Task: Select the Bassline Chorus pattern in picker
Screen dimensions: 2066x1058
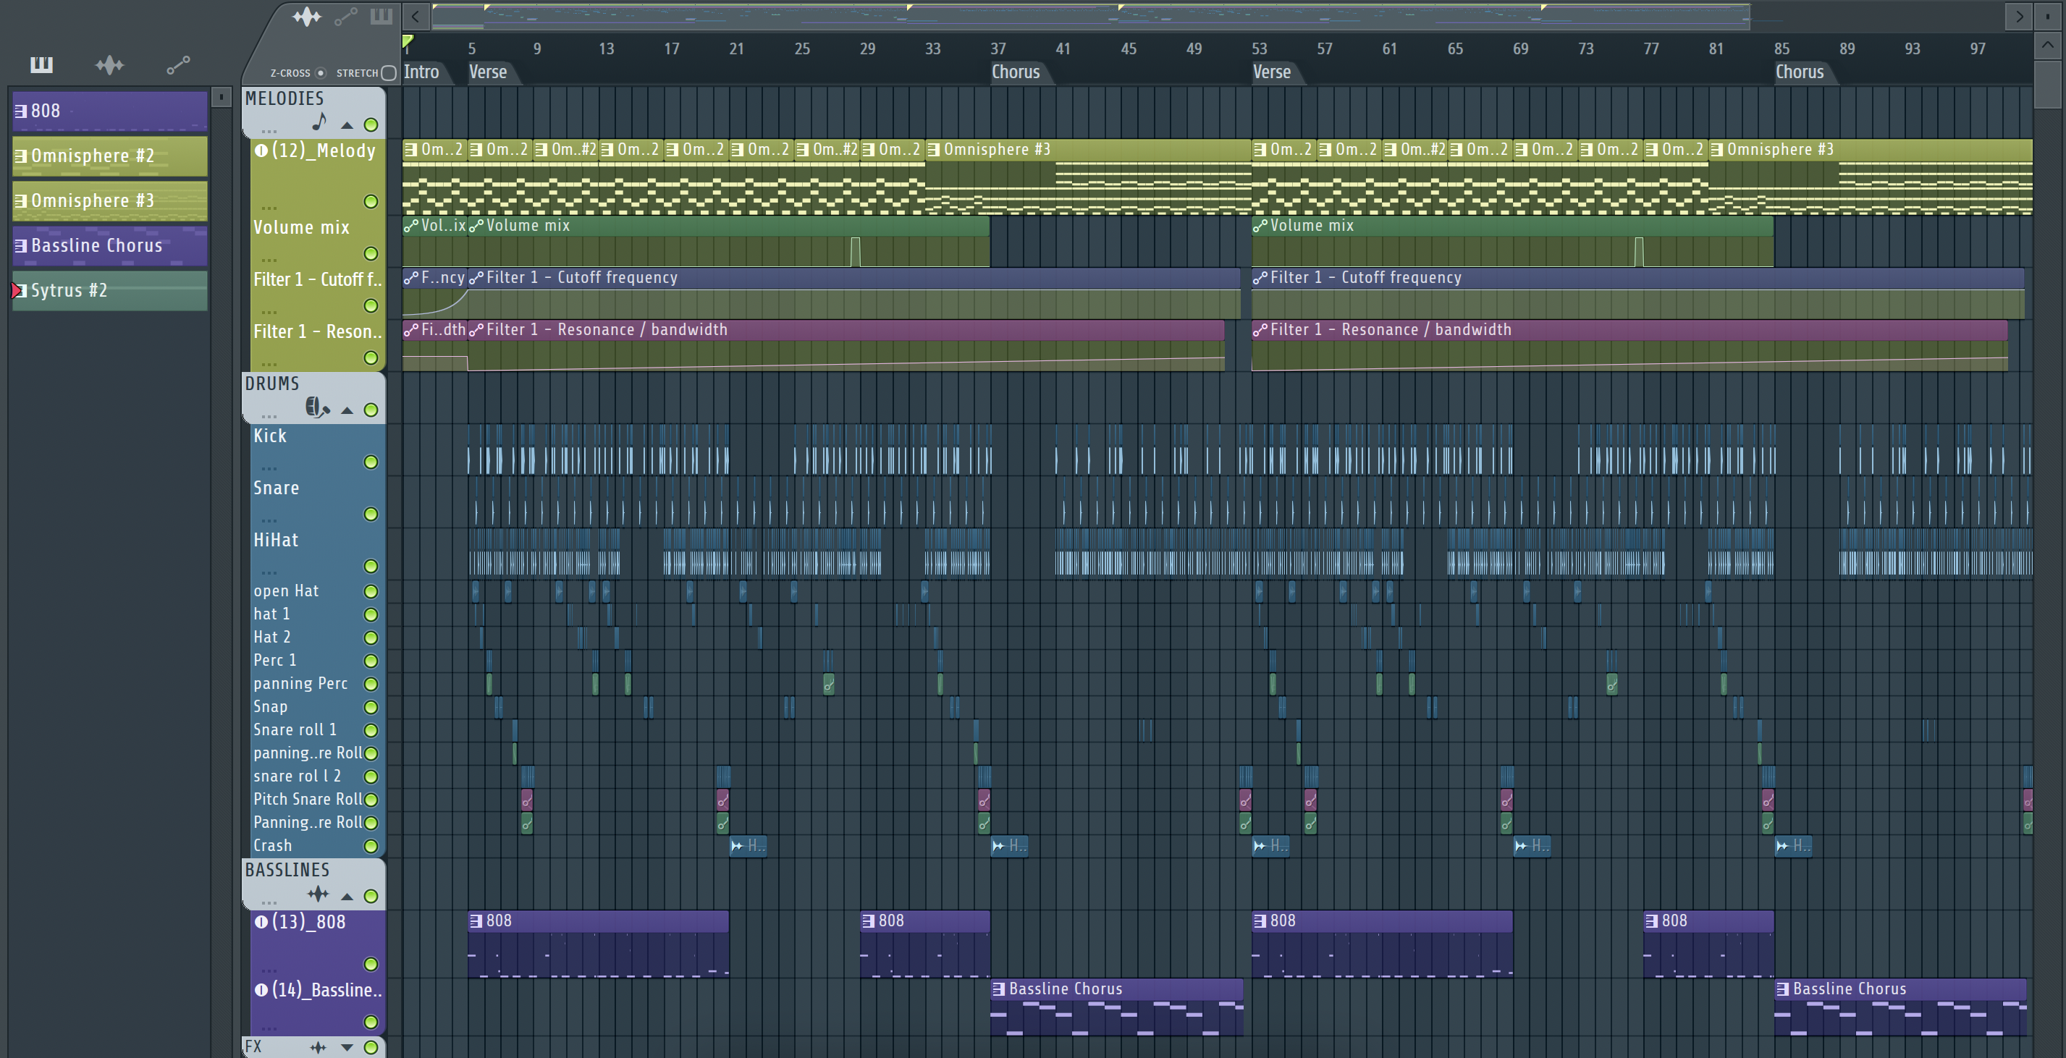Action: point(110,245)
